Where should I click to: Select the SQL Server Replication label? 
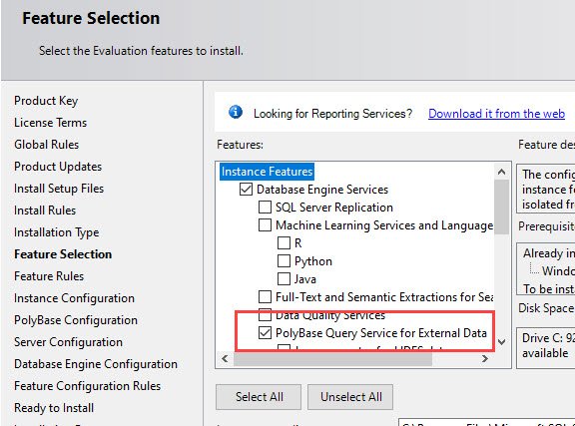(x=334, y=208)
